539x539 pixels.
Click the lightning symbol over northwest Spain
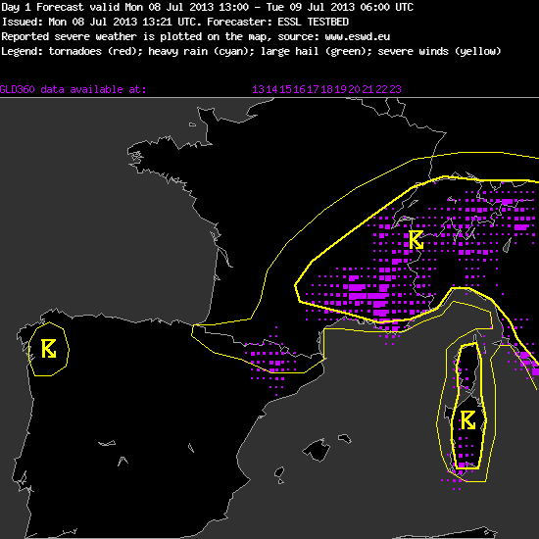pyautogui.click(x=49, y=349)
